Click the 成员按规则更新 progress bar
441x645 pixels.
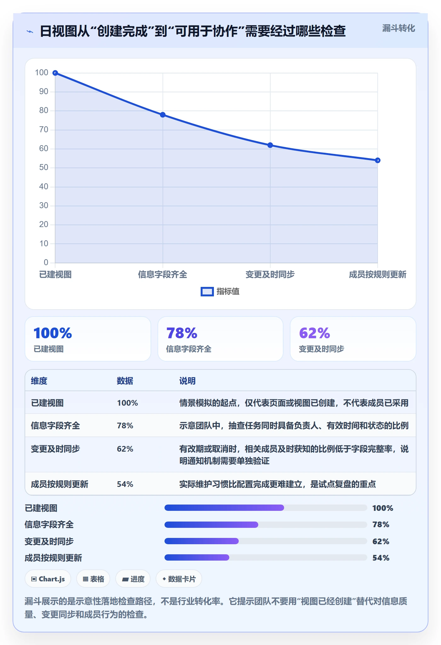click(x=266, y=557)
